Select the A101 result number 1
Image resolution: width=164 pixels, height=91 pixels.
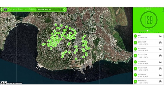(x=148, y=37)
